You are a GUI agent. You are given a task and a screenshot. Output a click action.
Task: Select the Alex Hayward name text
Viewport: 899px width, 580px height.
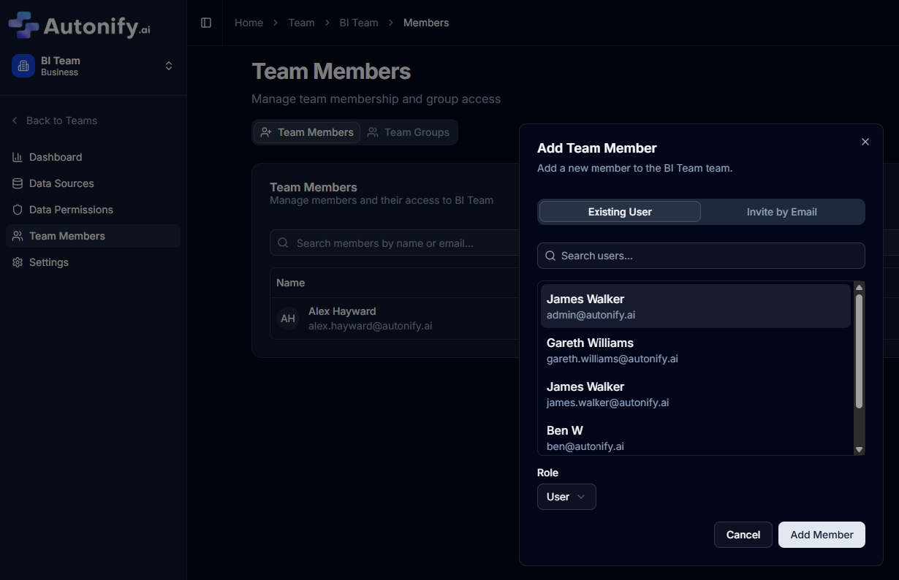[342, 311]
